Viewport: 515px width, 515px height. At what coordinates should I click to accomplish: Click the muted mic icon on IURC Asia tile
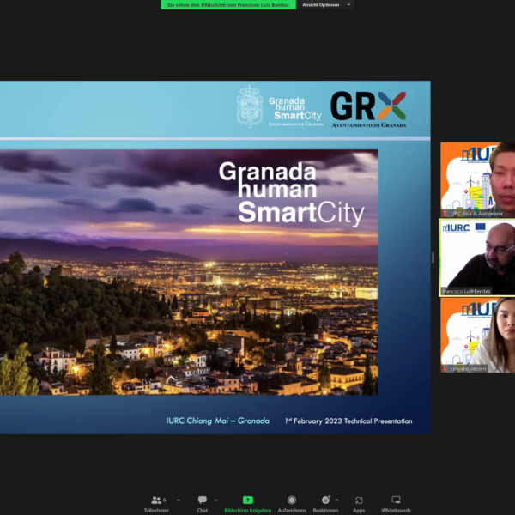pos(445,214)
